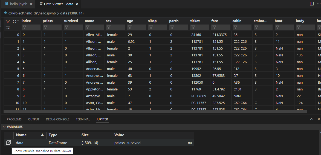The width and height of the screenshot is (321, 155).
Task: Focus the ticket column filter box
Action: pos(200,27)
